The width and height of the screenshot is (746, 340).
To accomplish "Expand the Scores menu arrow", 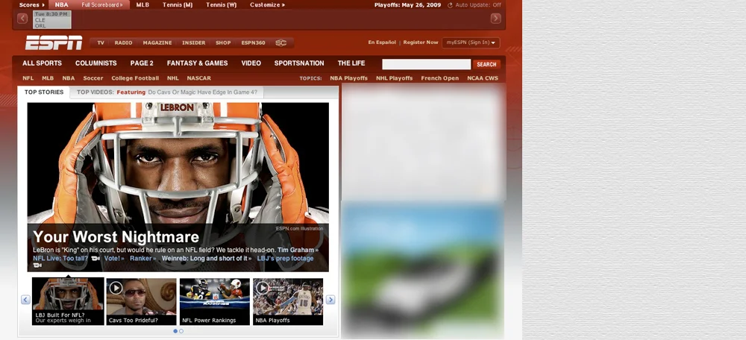I will coord(44,5).
